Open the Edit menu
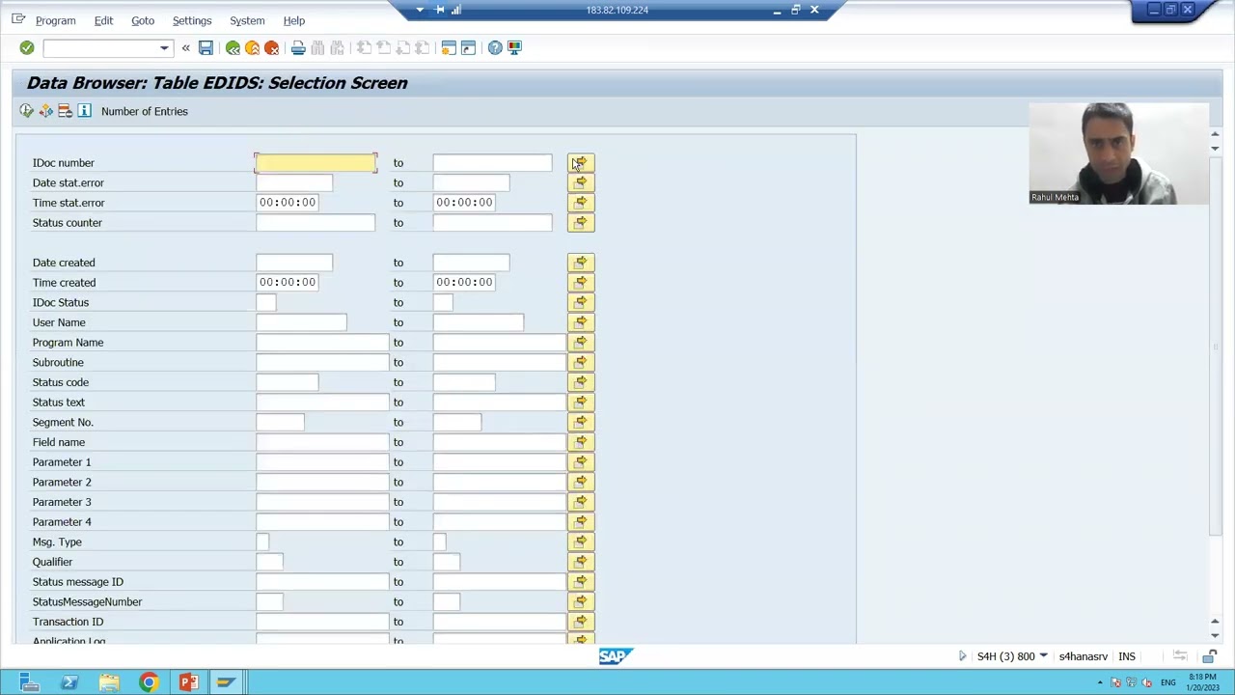This screenshot has width=1235, height=695. [x=103, y=20]
